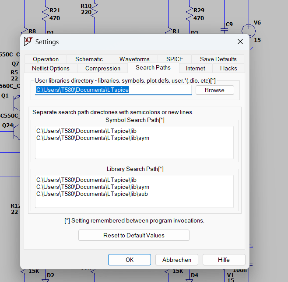The height and width of the screenshot is (282, 288).
Task: Open the SPICE tab
Action: (x=175, y=59)
